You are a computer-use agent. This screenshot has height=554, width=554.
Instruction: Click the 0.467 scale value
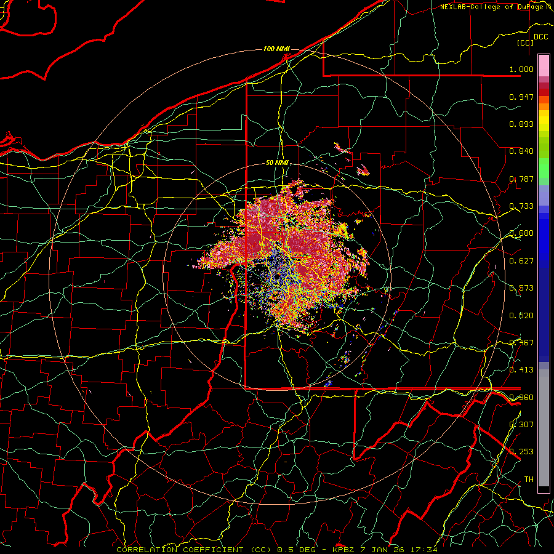tap(521, 342)
